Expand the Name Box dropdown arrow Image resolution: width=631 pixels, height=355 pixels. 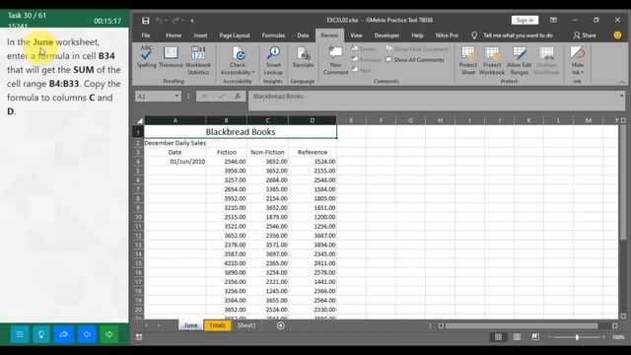tap(176, 97)
